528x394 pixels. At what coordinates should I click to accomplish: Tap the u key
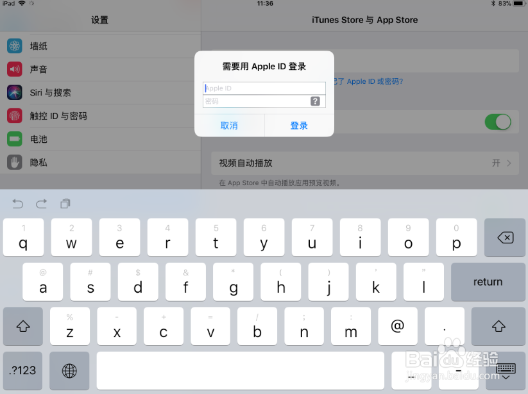click(312, 238)
